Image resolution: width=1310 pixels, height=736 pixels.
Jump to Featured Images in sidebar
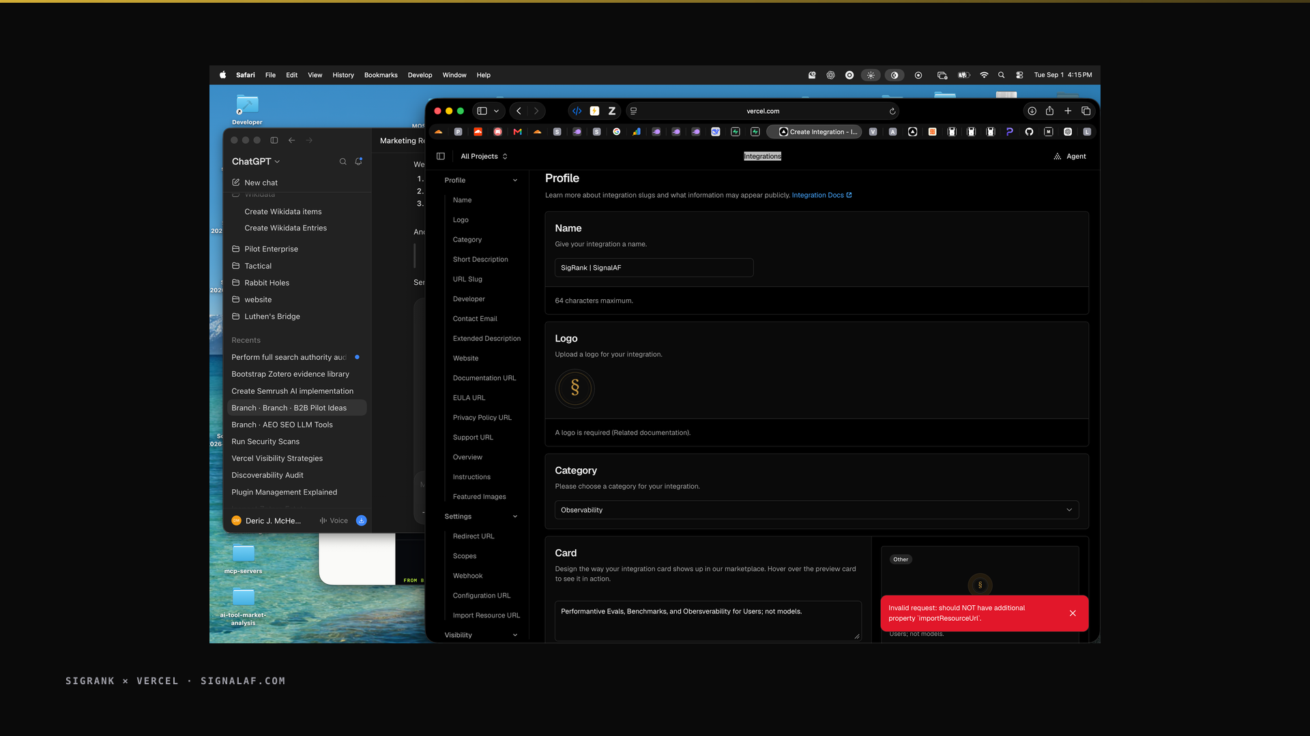[479, 497]
